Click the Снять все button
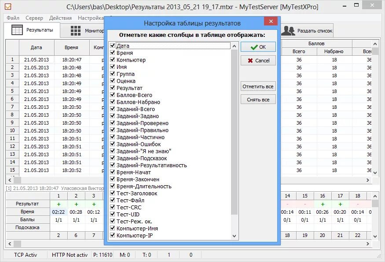 [x=258, y=100]
